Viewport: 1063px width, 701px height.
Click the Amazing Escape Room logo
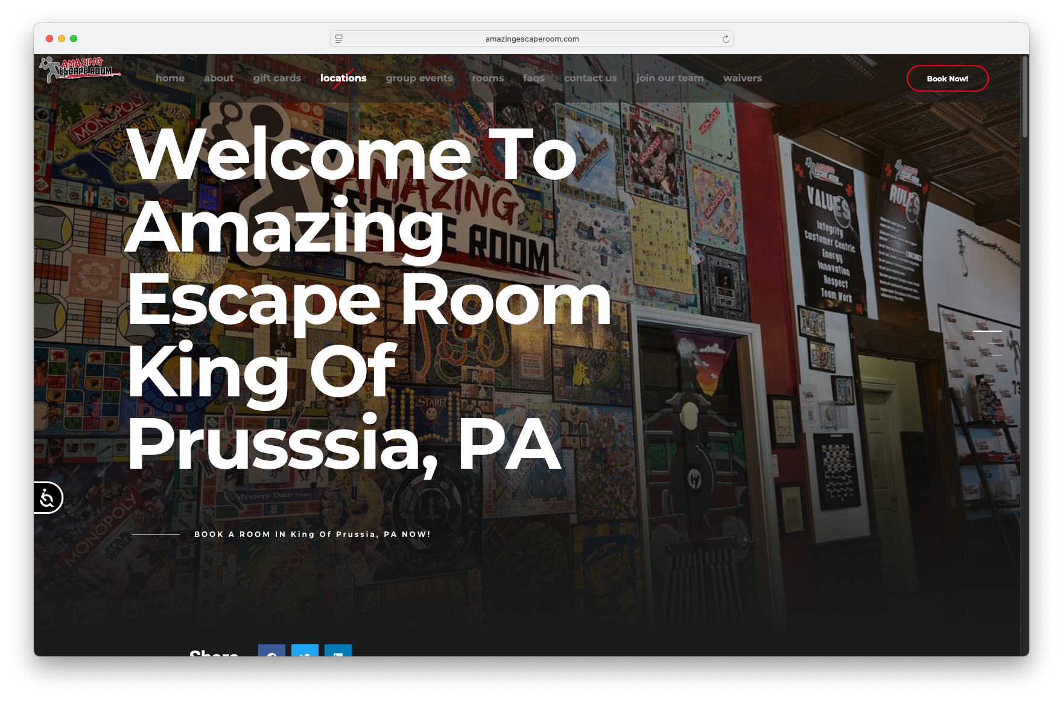[80, 70]
